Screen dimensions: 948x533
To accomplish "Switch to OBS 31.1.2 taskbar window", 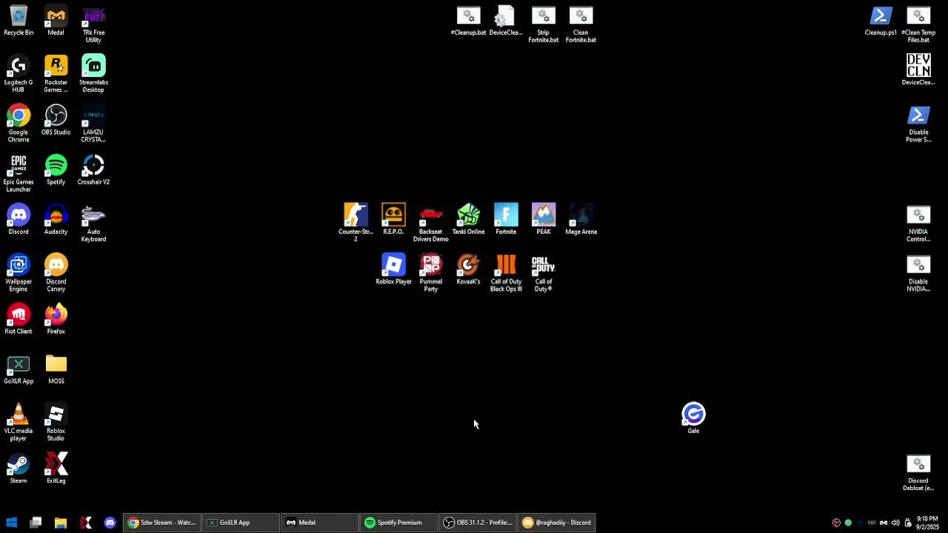I will point(478,523).
